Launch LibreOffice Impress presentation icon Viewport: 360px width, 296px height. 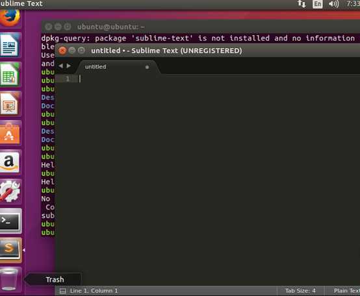[x=10, y=104]
